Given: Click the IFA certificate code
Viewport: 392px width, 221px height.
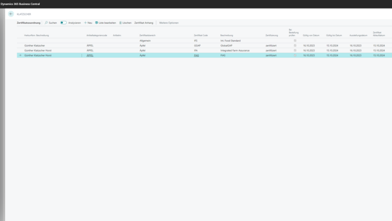Looking at the screenshot, I should pyautogui.click(x=196, y=50).
